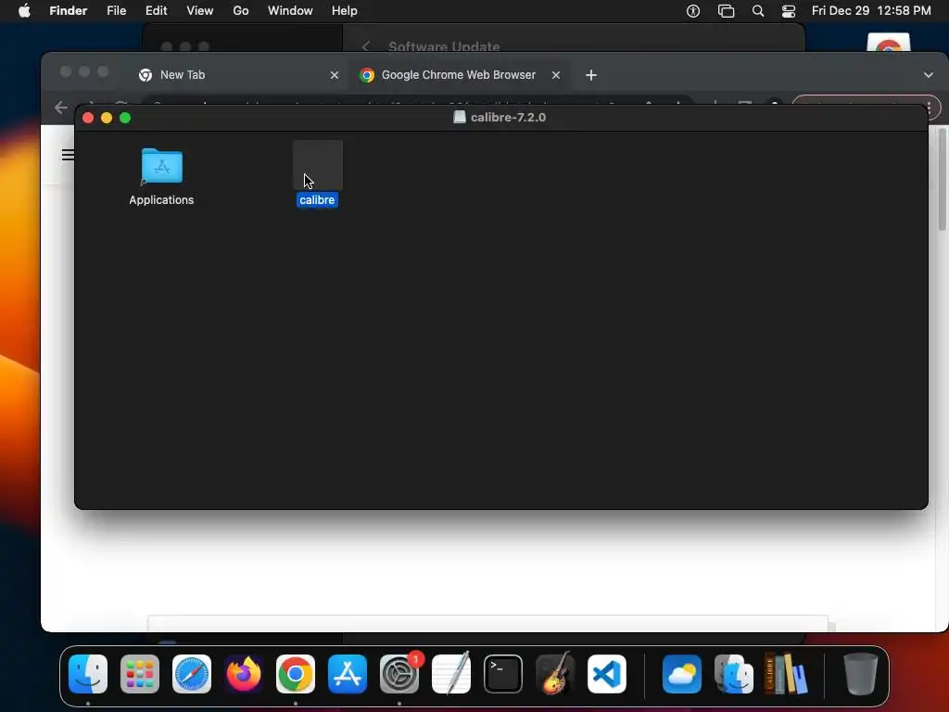Click the Chrome page vertical scrollbar
This screenshot has width=949, height=712.
942,179
